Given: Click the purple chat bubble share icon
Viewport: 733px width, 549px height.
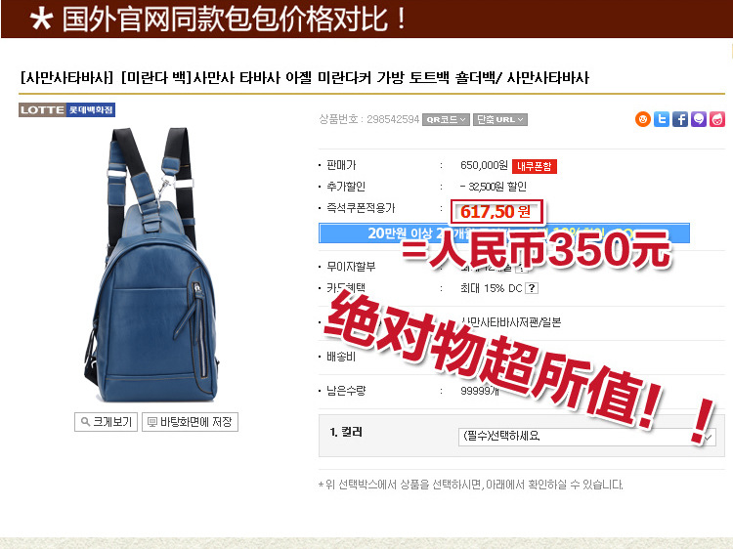Looking at the screenshot, I should 699,119.
